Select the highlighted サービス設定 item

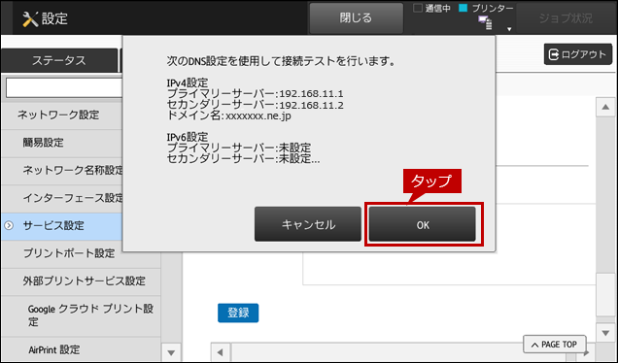62,226
